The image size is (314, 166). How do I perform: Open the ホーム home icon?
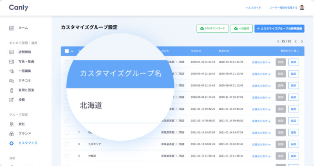coord(11,28)
